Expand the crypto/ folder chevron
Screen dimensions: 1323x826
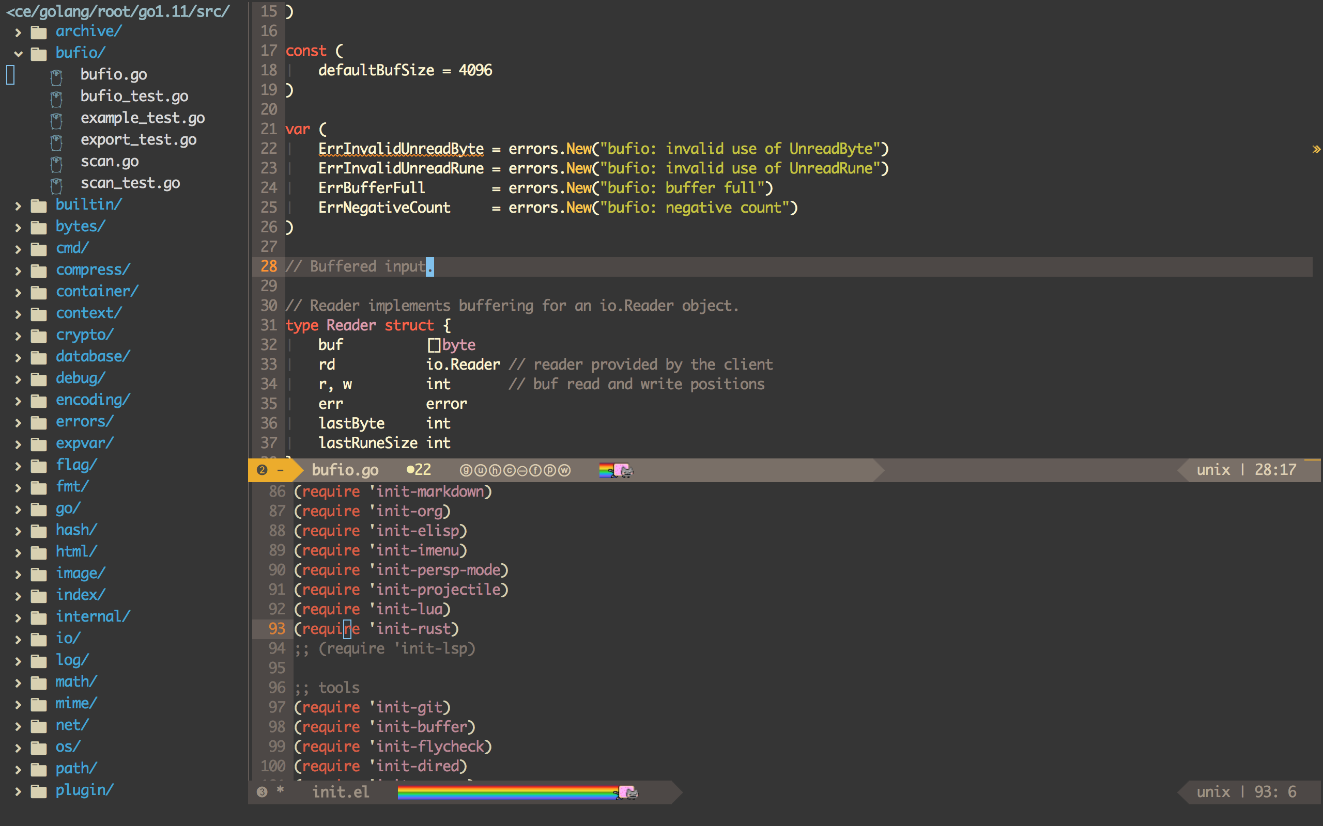19,336
